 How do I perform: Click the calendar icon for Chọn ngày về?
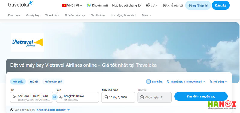tap(142, 97)
